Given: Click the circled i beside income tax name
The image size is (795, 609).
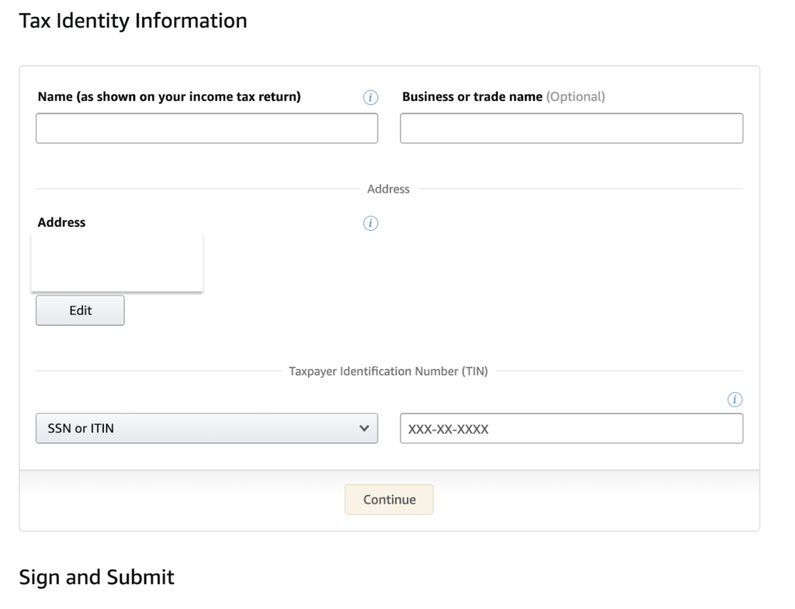Looking at the screenshot, I should click(370, 97).
